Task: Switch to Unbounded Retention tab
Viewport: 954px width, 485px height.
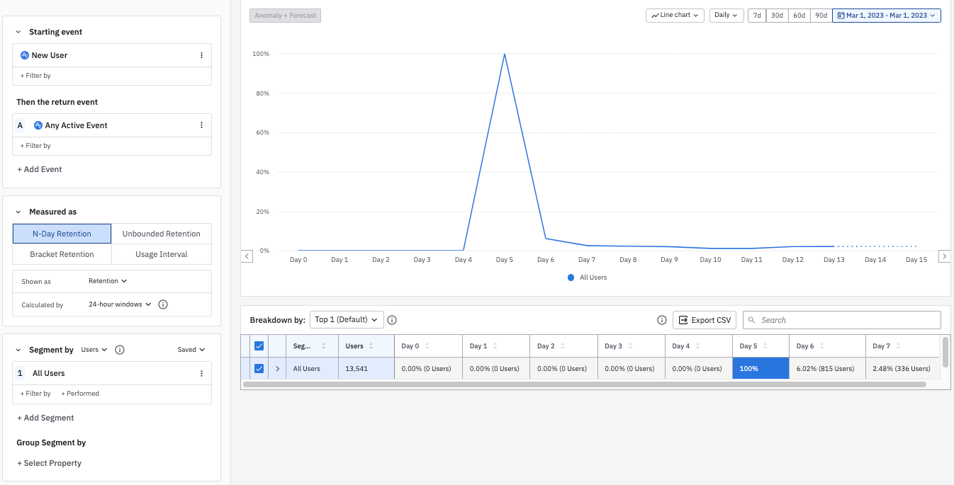Action: pyautogui.click(x=161, y=234)
